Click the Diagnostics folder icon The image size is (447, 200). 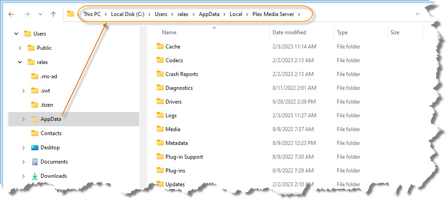(160, 88)
